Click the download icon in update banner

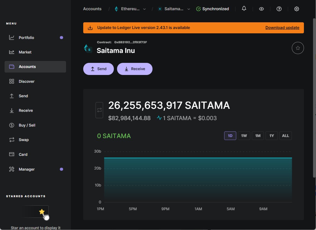(x=90, y=28)
